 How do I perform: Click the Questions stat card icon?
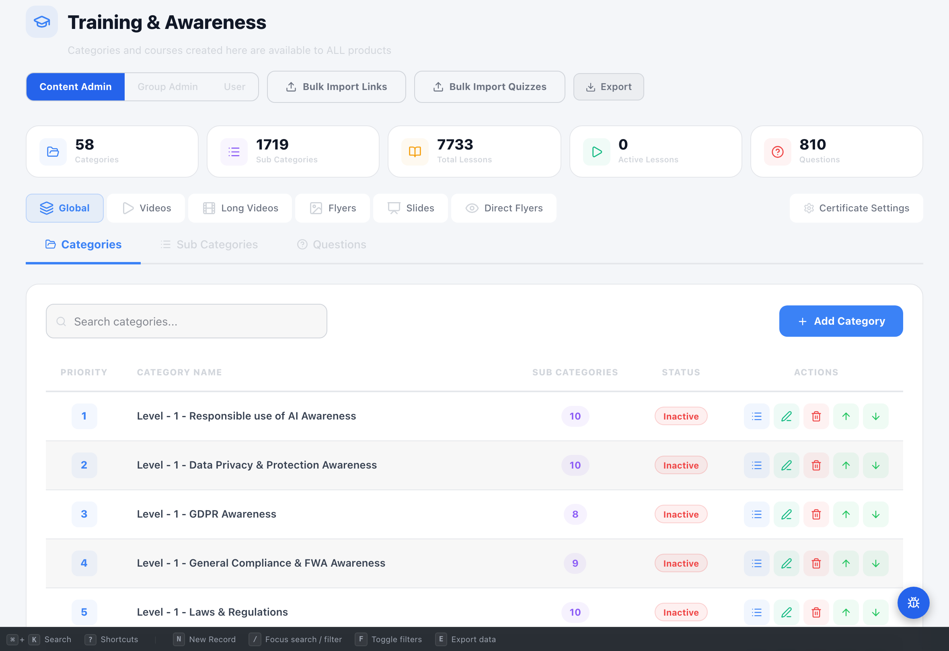click(x=777, y=151)
